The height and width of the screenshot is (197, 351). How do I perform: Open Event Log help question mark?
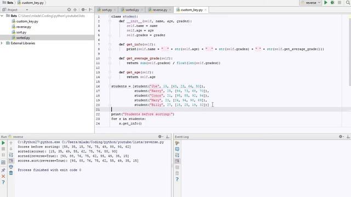pos(177,179)
